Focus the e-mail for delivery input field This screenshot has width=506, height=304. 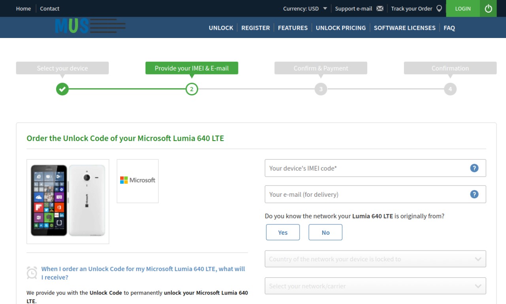point(375,194)
